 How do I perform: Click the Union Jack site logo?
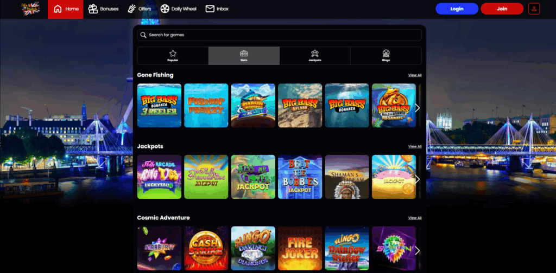pyautogui.click(x=30, y=9)
